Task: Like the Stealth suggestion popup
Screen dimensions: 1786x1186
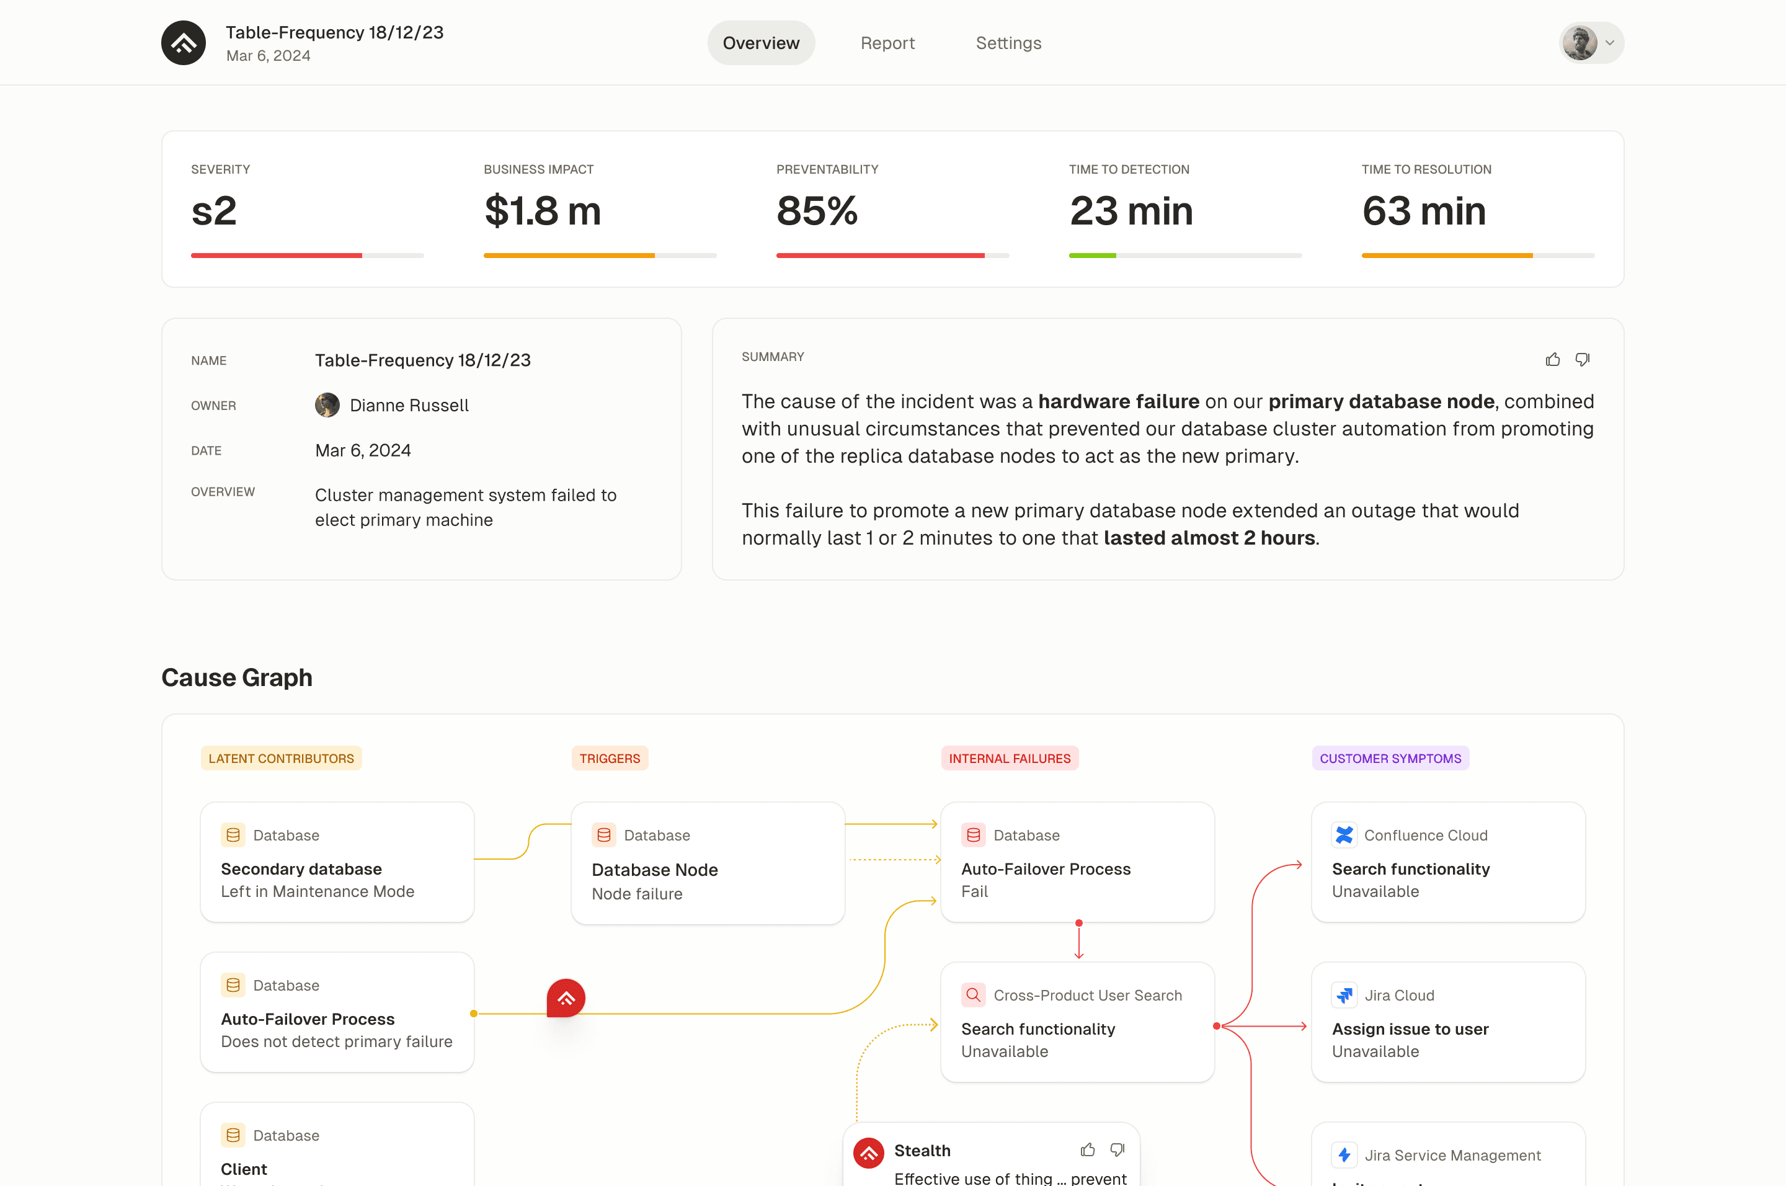Action: tap(1087, 1149)
